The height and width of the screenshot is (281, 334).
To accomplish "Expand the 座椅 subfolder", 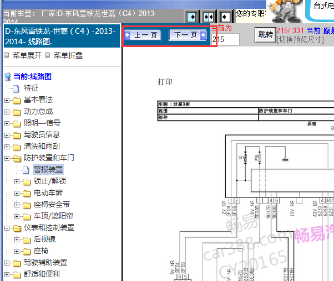I will click(x=17, y=251).
